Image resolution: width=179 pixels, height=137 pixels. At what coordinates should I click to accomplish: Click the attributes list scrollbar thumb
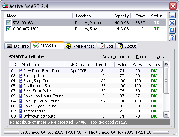pyautogui.click(x=166, y=80)
